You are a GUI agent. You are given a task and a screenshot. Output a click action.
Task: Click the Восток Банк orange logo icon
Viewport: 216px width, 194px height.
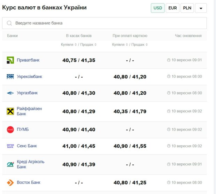[x=10, y=183]
